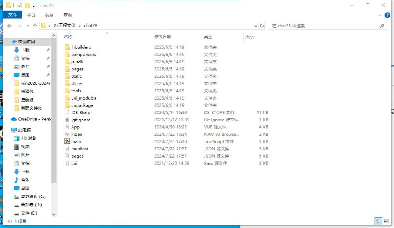Click the refresh button beside address bar
This screenshot has width=394, height=228.
(x=262, y=26)
